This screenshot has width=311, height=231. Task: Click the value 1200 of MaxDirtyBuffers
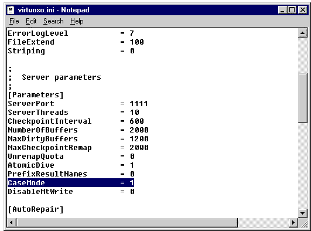coord(139,138)
